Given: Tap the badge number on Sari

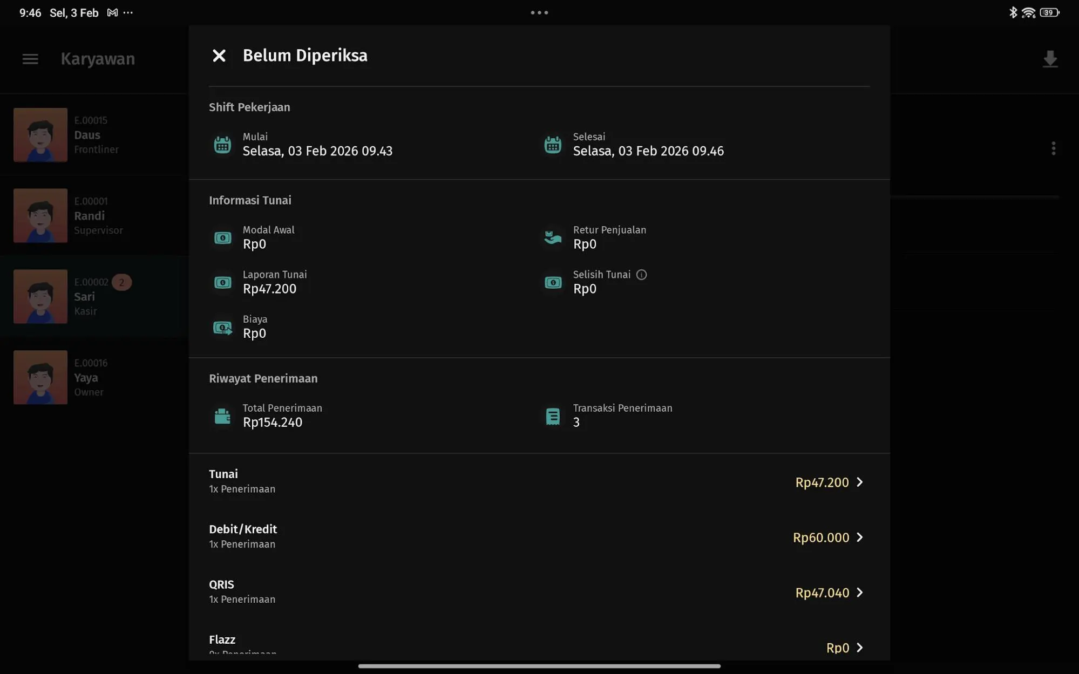Looking at the screenshot, I should coord(121,282).
